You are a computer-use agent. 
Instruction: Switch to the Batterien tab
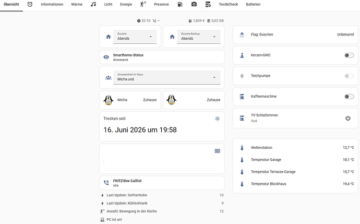253,4
